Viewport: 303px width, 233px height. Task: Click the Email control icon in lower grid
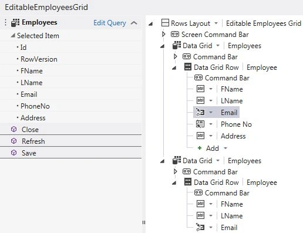200,227
